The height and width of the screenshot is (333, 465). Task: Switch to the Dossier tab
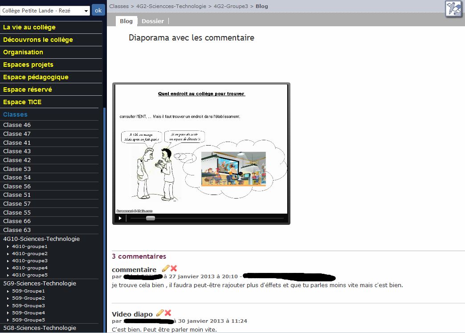(153, 21)
